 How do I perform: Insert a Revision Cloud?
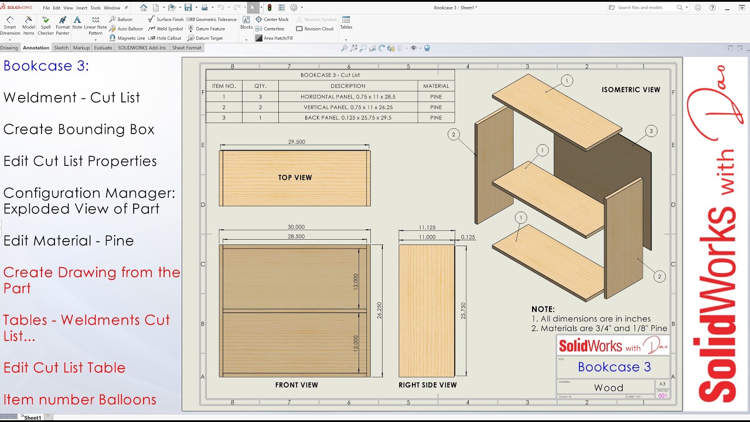click(x=315, y=29)
